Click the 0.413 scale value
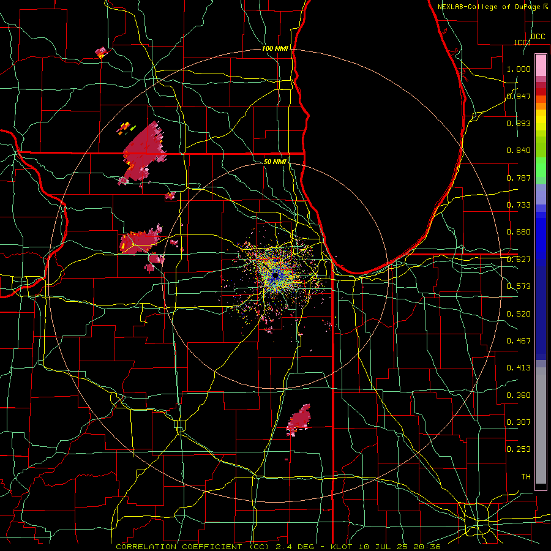The height and width of the screenshot is (551, 551). (x=519, y=368)
